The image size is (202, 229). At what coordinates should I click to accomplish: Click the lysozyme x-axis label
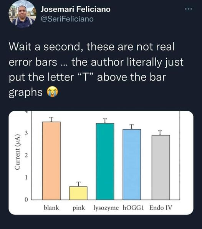tap(106, 208)
